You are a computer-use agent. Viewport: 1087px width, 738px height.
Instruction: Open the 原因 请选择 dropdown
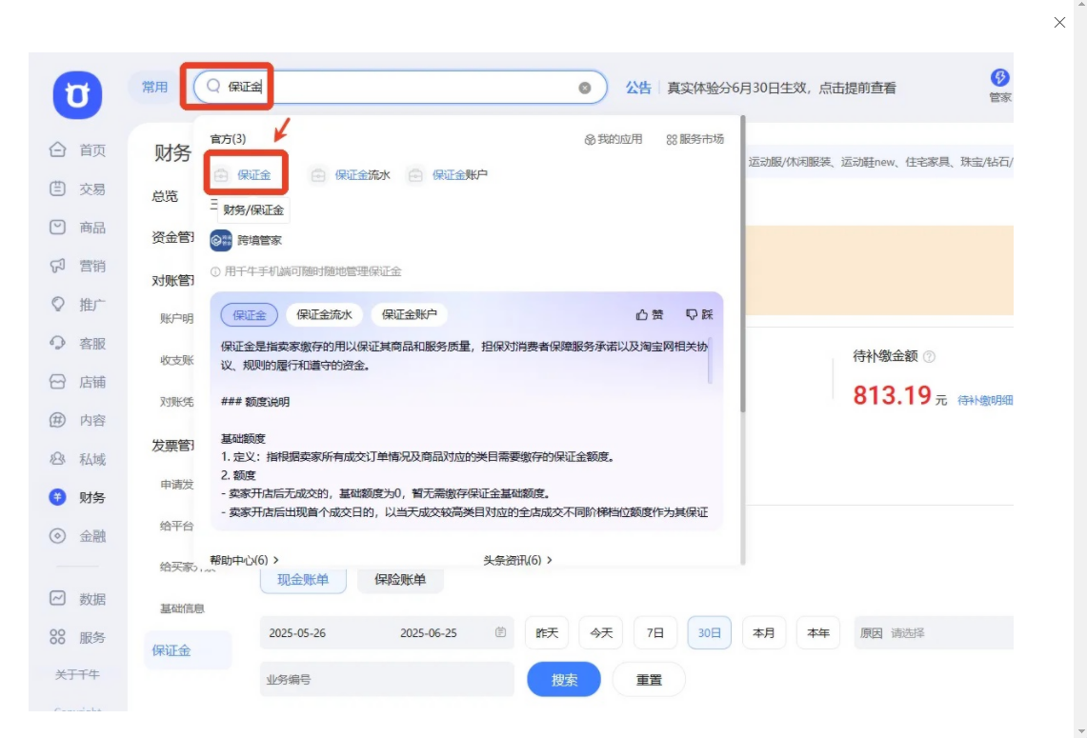coord(933,632)
